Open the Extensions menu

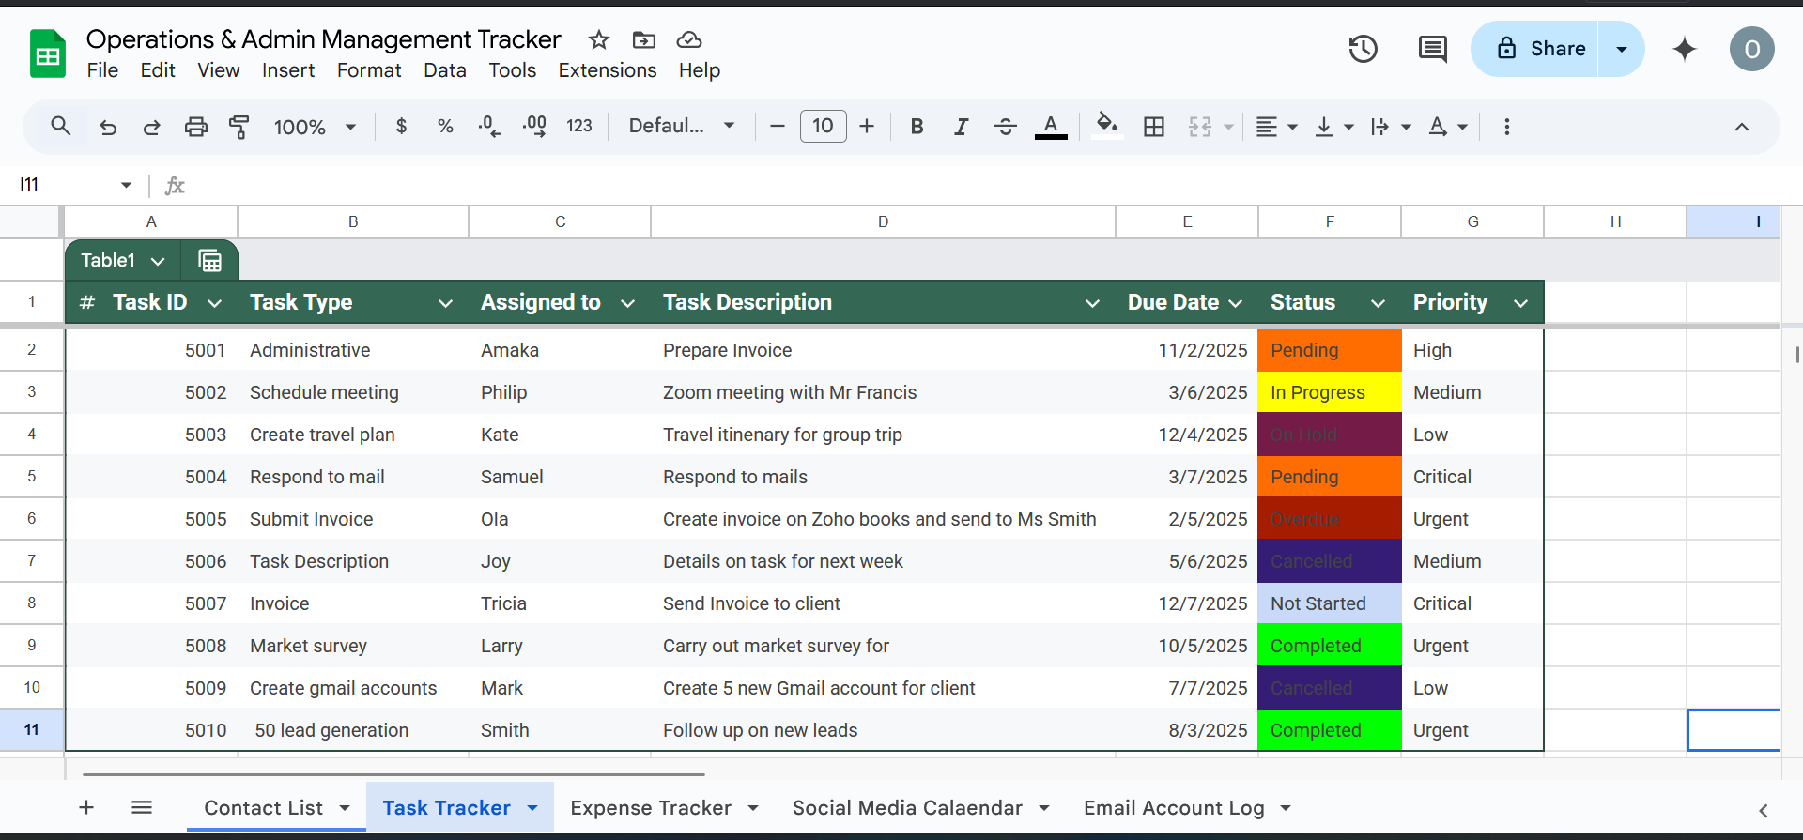pos(608,70)
